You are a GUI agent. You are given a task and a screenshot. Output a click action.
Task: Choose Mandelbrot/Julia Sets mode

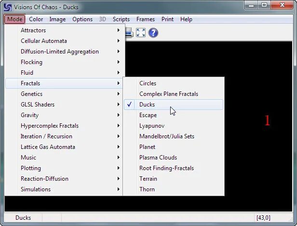[x=174, y=136]
